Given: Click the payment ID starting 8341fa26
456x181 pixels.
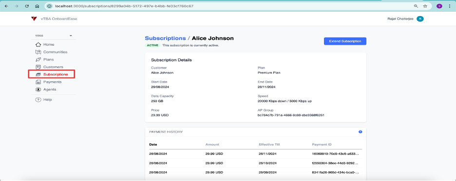Looking at the screenshot, I should point(335,172).
